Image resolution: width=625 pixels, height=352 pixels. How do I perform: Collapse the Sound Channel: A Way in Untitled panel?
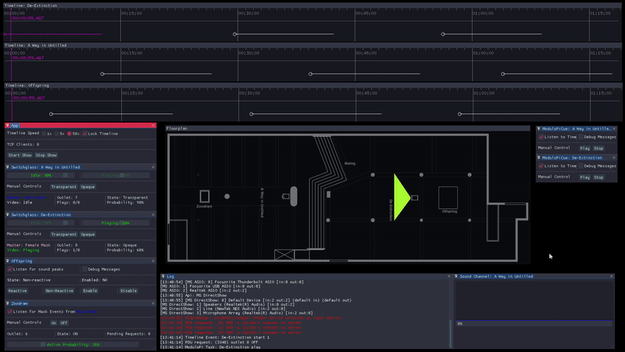[x=456, y=276]
